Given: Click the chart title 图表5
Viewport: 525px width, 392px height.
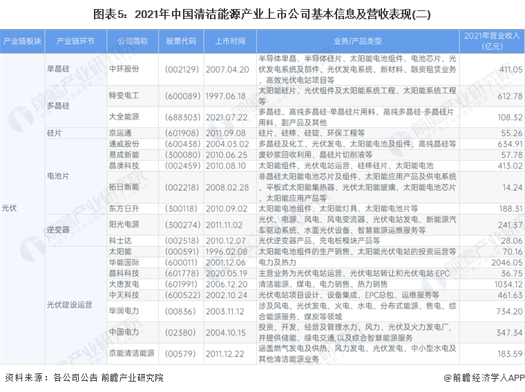Looking at the screenshot, I should (262, 14).
